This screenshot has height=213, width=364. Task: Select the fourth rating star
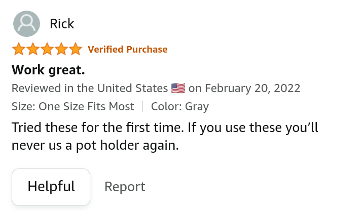tap(61, 50)
